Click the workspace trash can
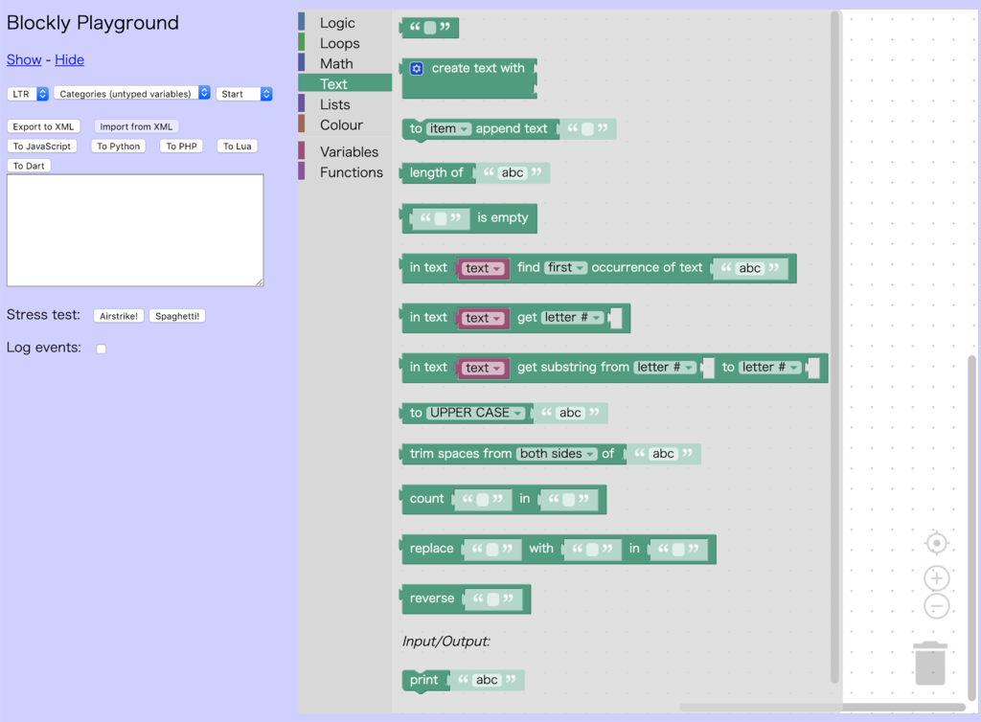The width and height of the screenshot is (981, 722). tap(928, 662)
